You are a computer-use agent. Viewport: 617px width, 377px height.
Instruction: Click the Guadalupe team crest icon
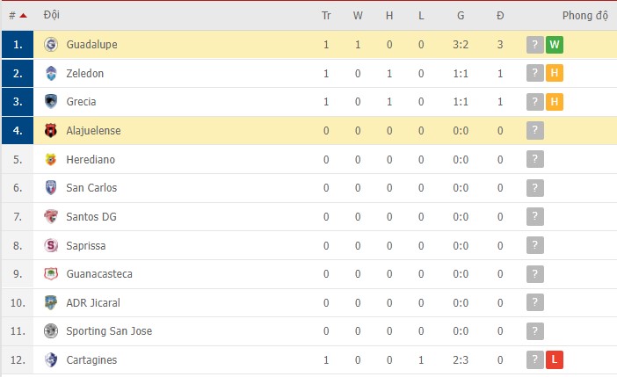click(50, 45)
